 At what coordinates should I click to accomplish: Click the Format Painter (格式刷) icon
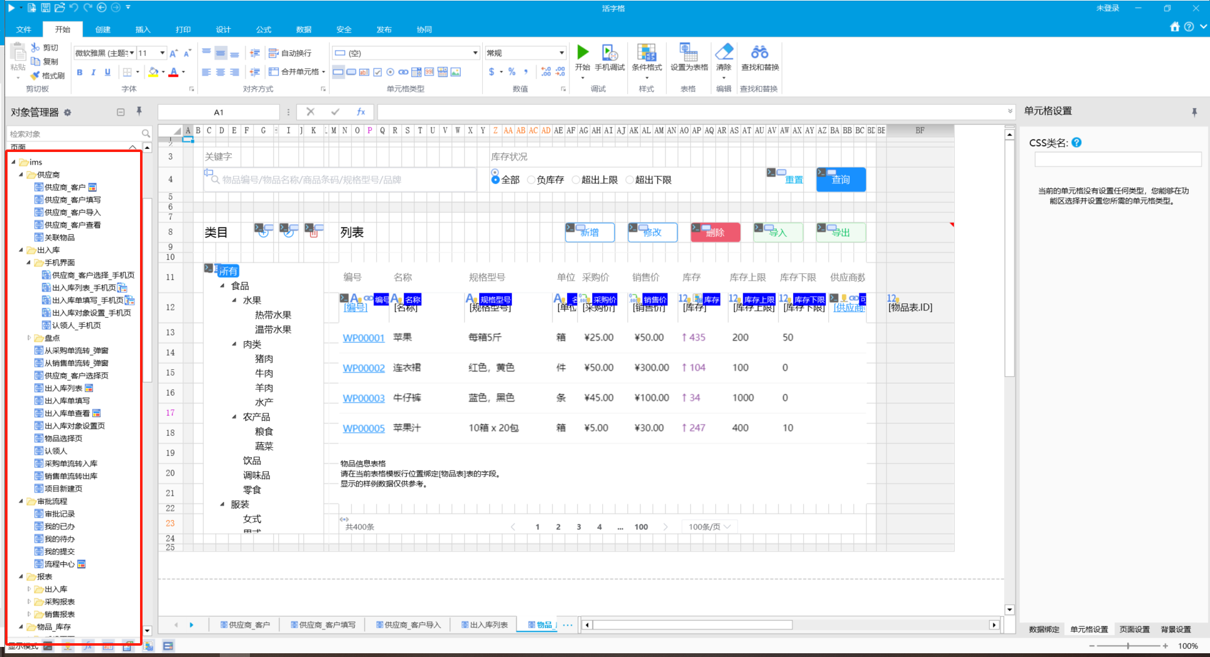click(35, 75)
